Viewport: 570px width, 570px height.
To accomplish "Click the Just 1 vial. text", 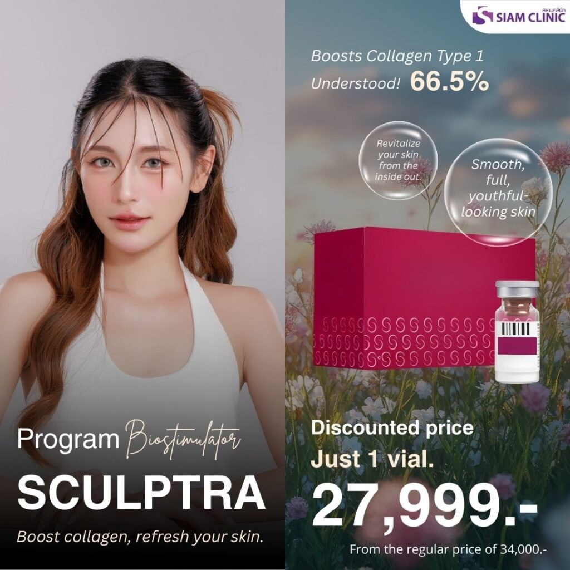I will 372,459.
